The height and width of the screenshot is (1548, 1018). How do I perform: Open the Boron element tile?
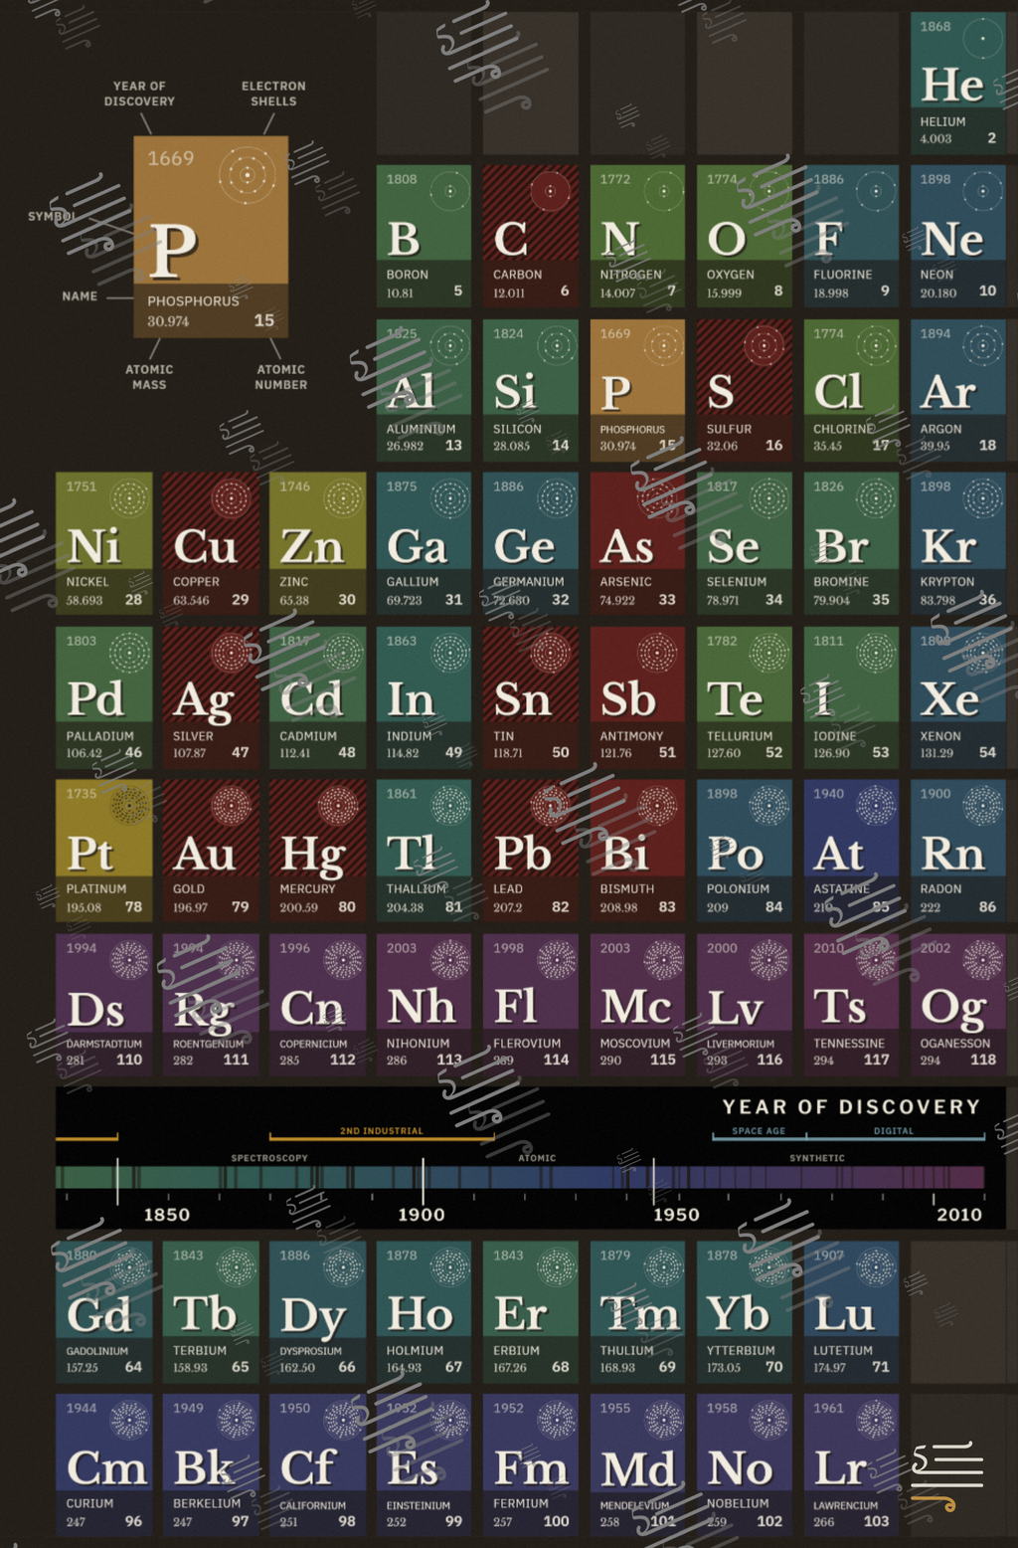(x=424, y=236)
